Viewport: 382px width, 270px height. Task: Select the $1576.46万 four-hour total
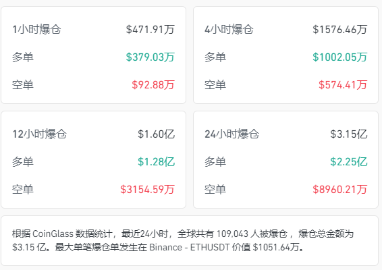pyautogui.click(x=339, y=29)
